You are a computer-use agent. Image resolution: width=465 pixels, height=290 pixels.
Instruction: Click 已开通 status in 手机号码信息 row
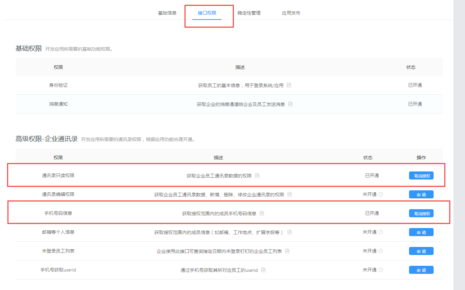[372, 213]
